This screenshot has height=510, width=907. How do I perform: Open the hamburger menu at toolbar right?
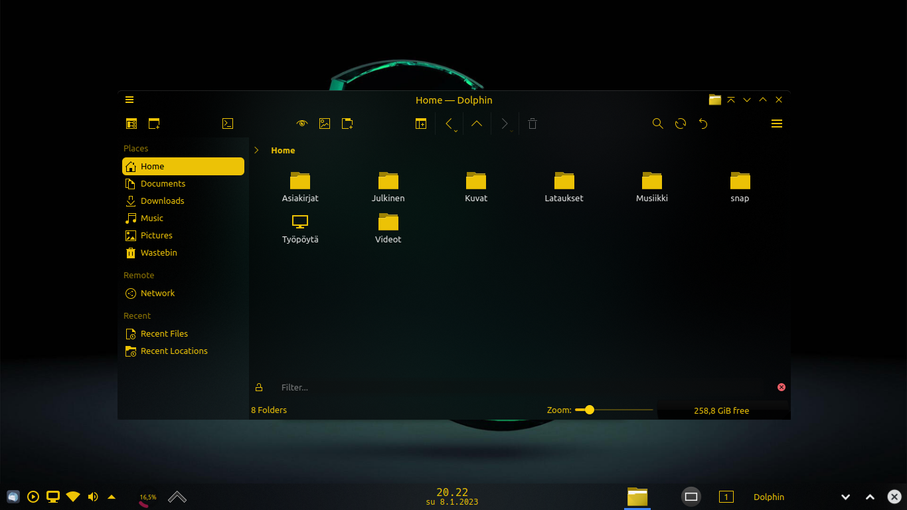[777, 124]
